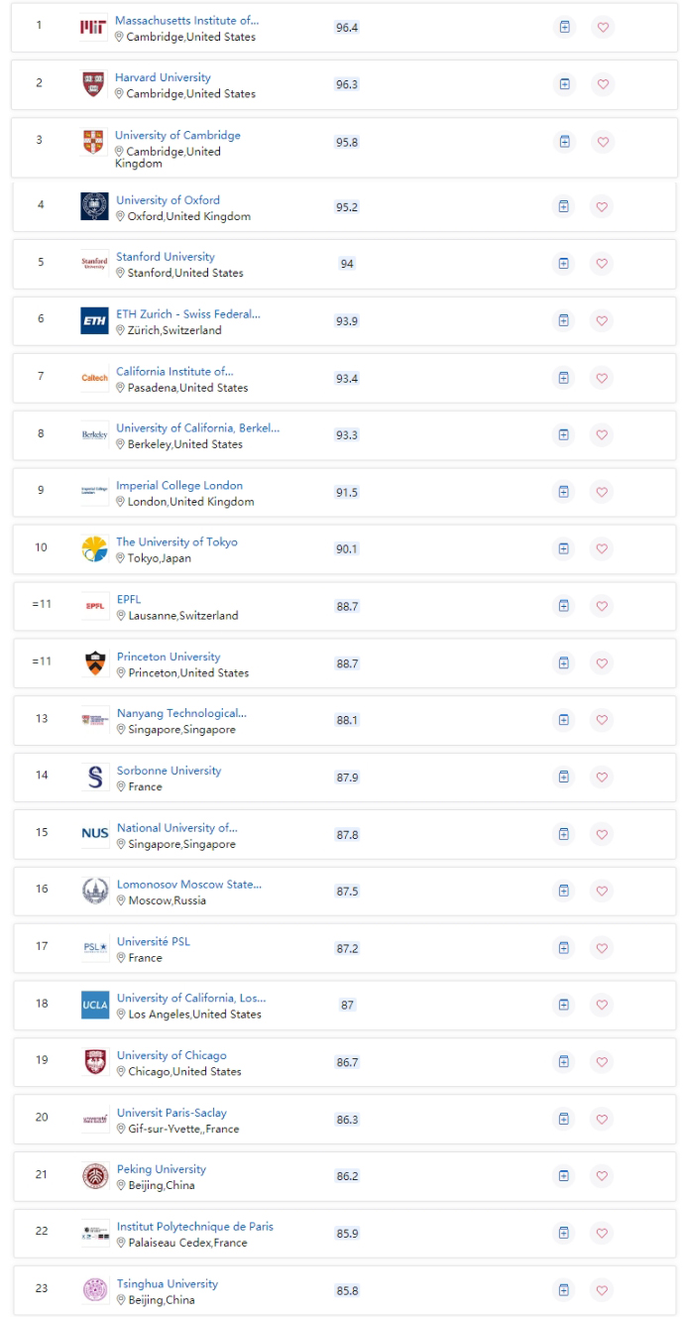Image resolution: width=685 pixels, height=1317 pixels.
Task: Click the Tokyo,Japan location text
Action: tap(160, 558)
